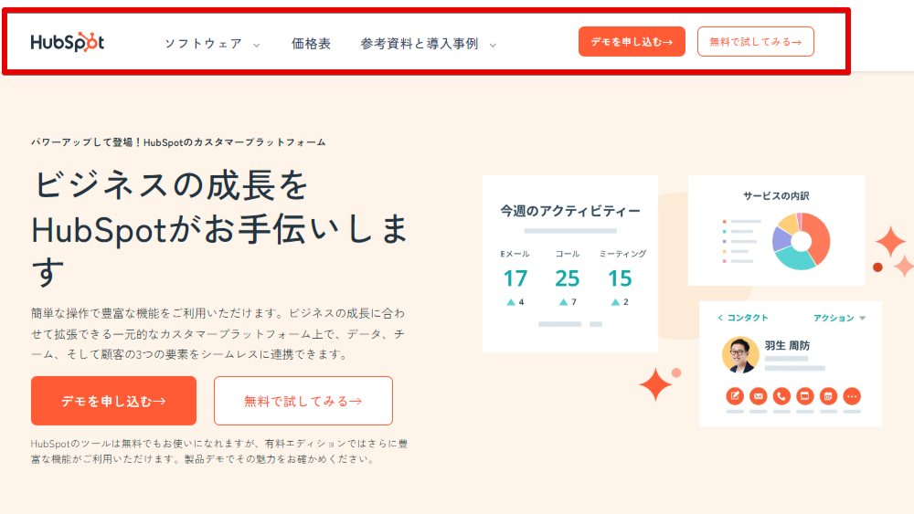The image size is (914, 514).
Task: Click the three-dot more icon on contact card
Action: pos(852,396)
